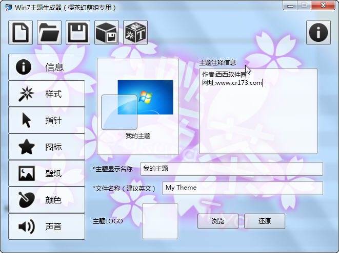The height and width of the screenshot is (253, 339).
Task: Focus the My Theme file name field
Action: (243, 188)
